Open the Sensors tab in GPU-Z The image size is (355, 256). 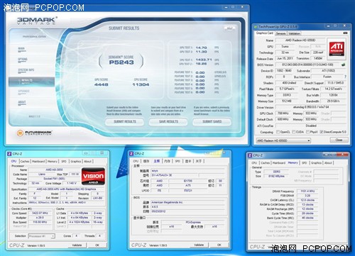click(280, 33)
